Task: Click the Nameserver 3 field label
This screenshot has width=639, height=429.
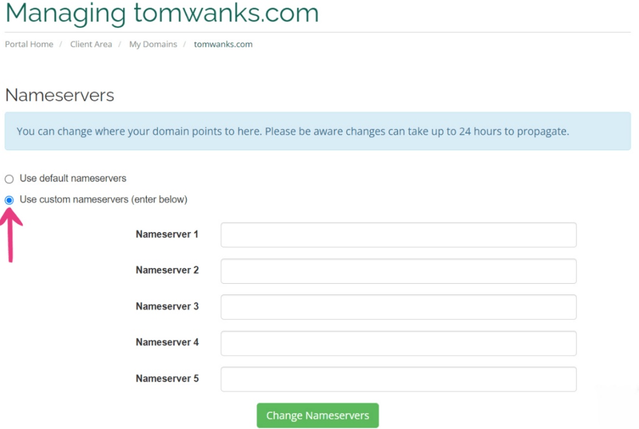Action: pos(167,307)
